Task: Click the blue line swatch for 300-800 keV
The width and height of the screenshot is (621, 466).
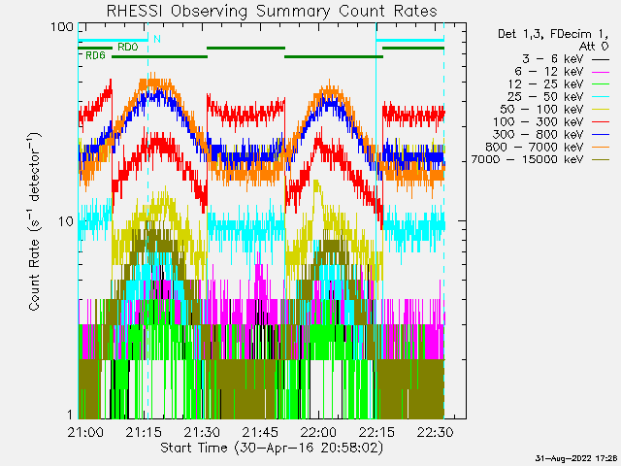Action: [x=601, y=135]
